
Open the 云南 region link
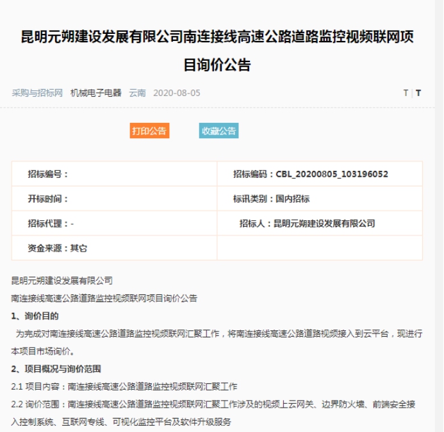point(137,93)
